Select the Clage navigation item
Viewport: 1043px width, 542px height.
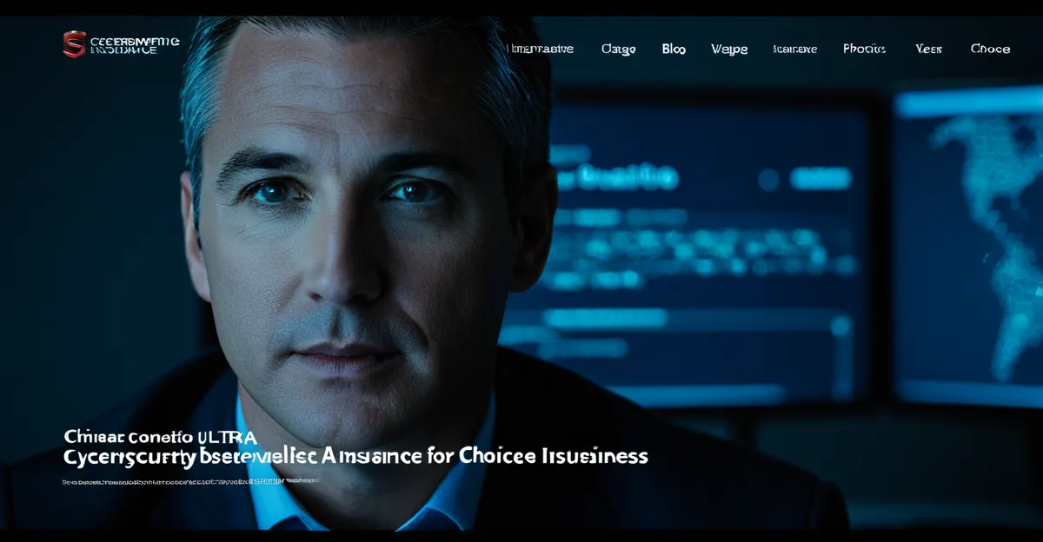[x=618, y=49]
